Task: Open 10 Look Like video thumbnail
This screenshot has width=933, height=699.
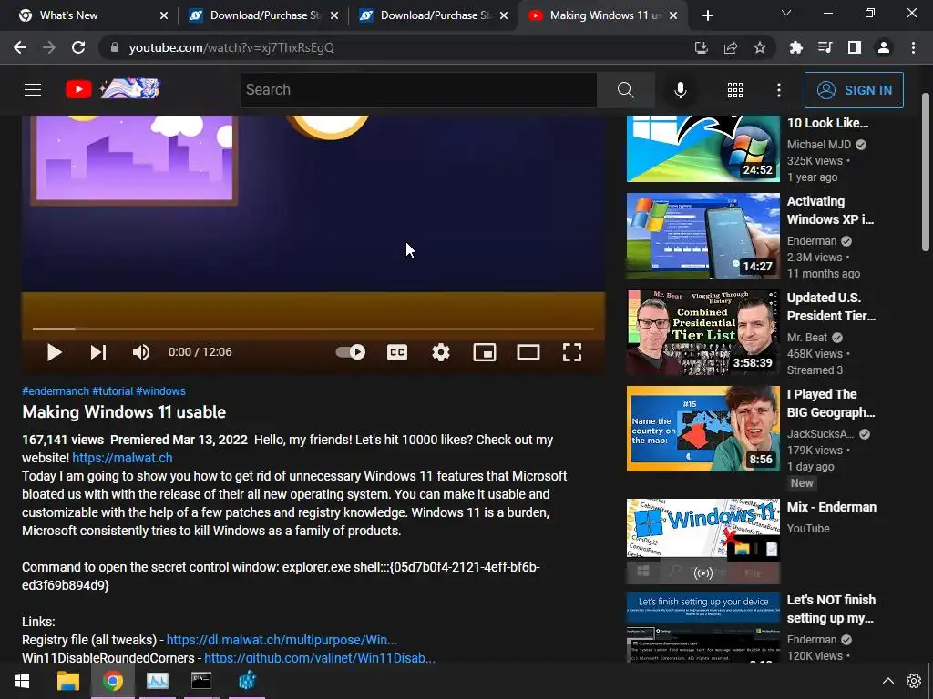Action: click(x=703, y=148)
